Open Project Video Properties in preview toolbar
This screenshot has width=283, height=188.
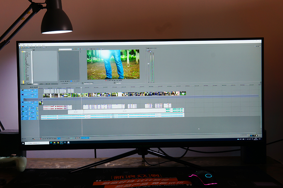click(x=82, y=49)
